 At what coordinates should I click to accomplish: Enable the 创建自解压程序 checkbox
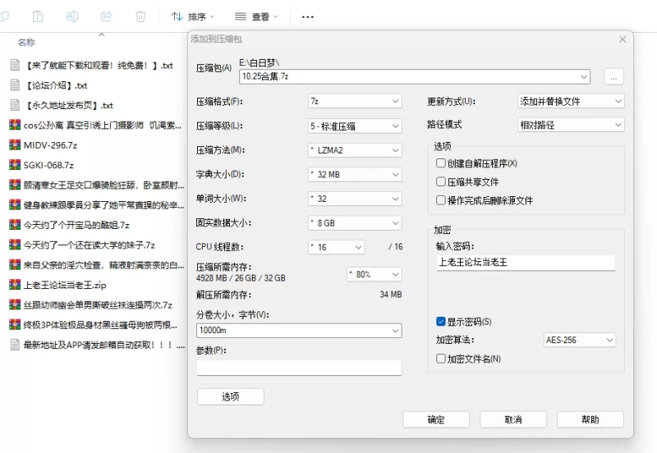(x=441, y=163)
